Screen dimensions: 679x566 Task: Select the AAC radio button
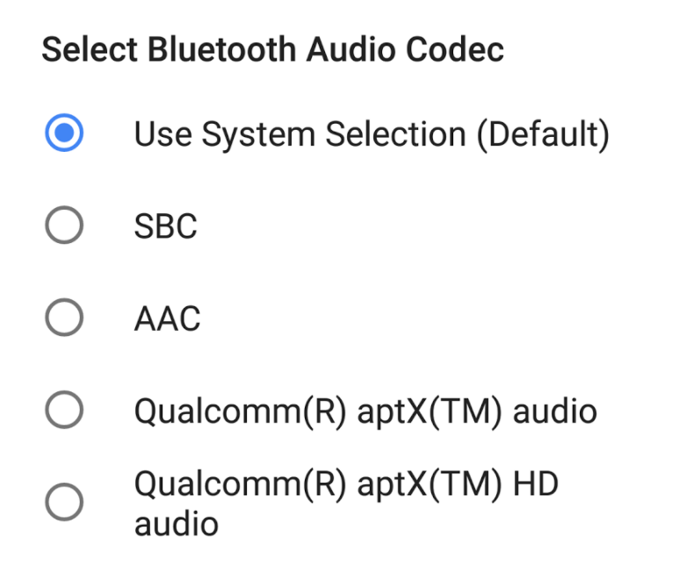pos(64,319)
